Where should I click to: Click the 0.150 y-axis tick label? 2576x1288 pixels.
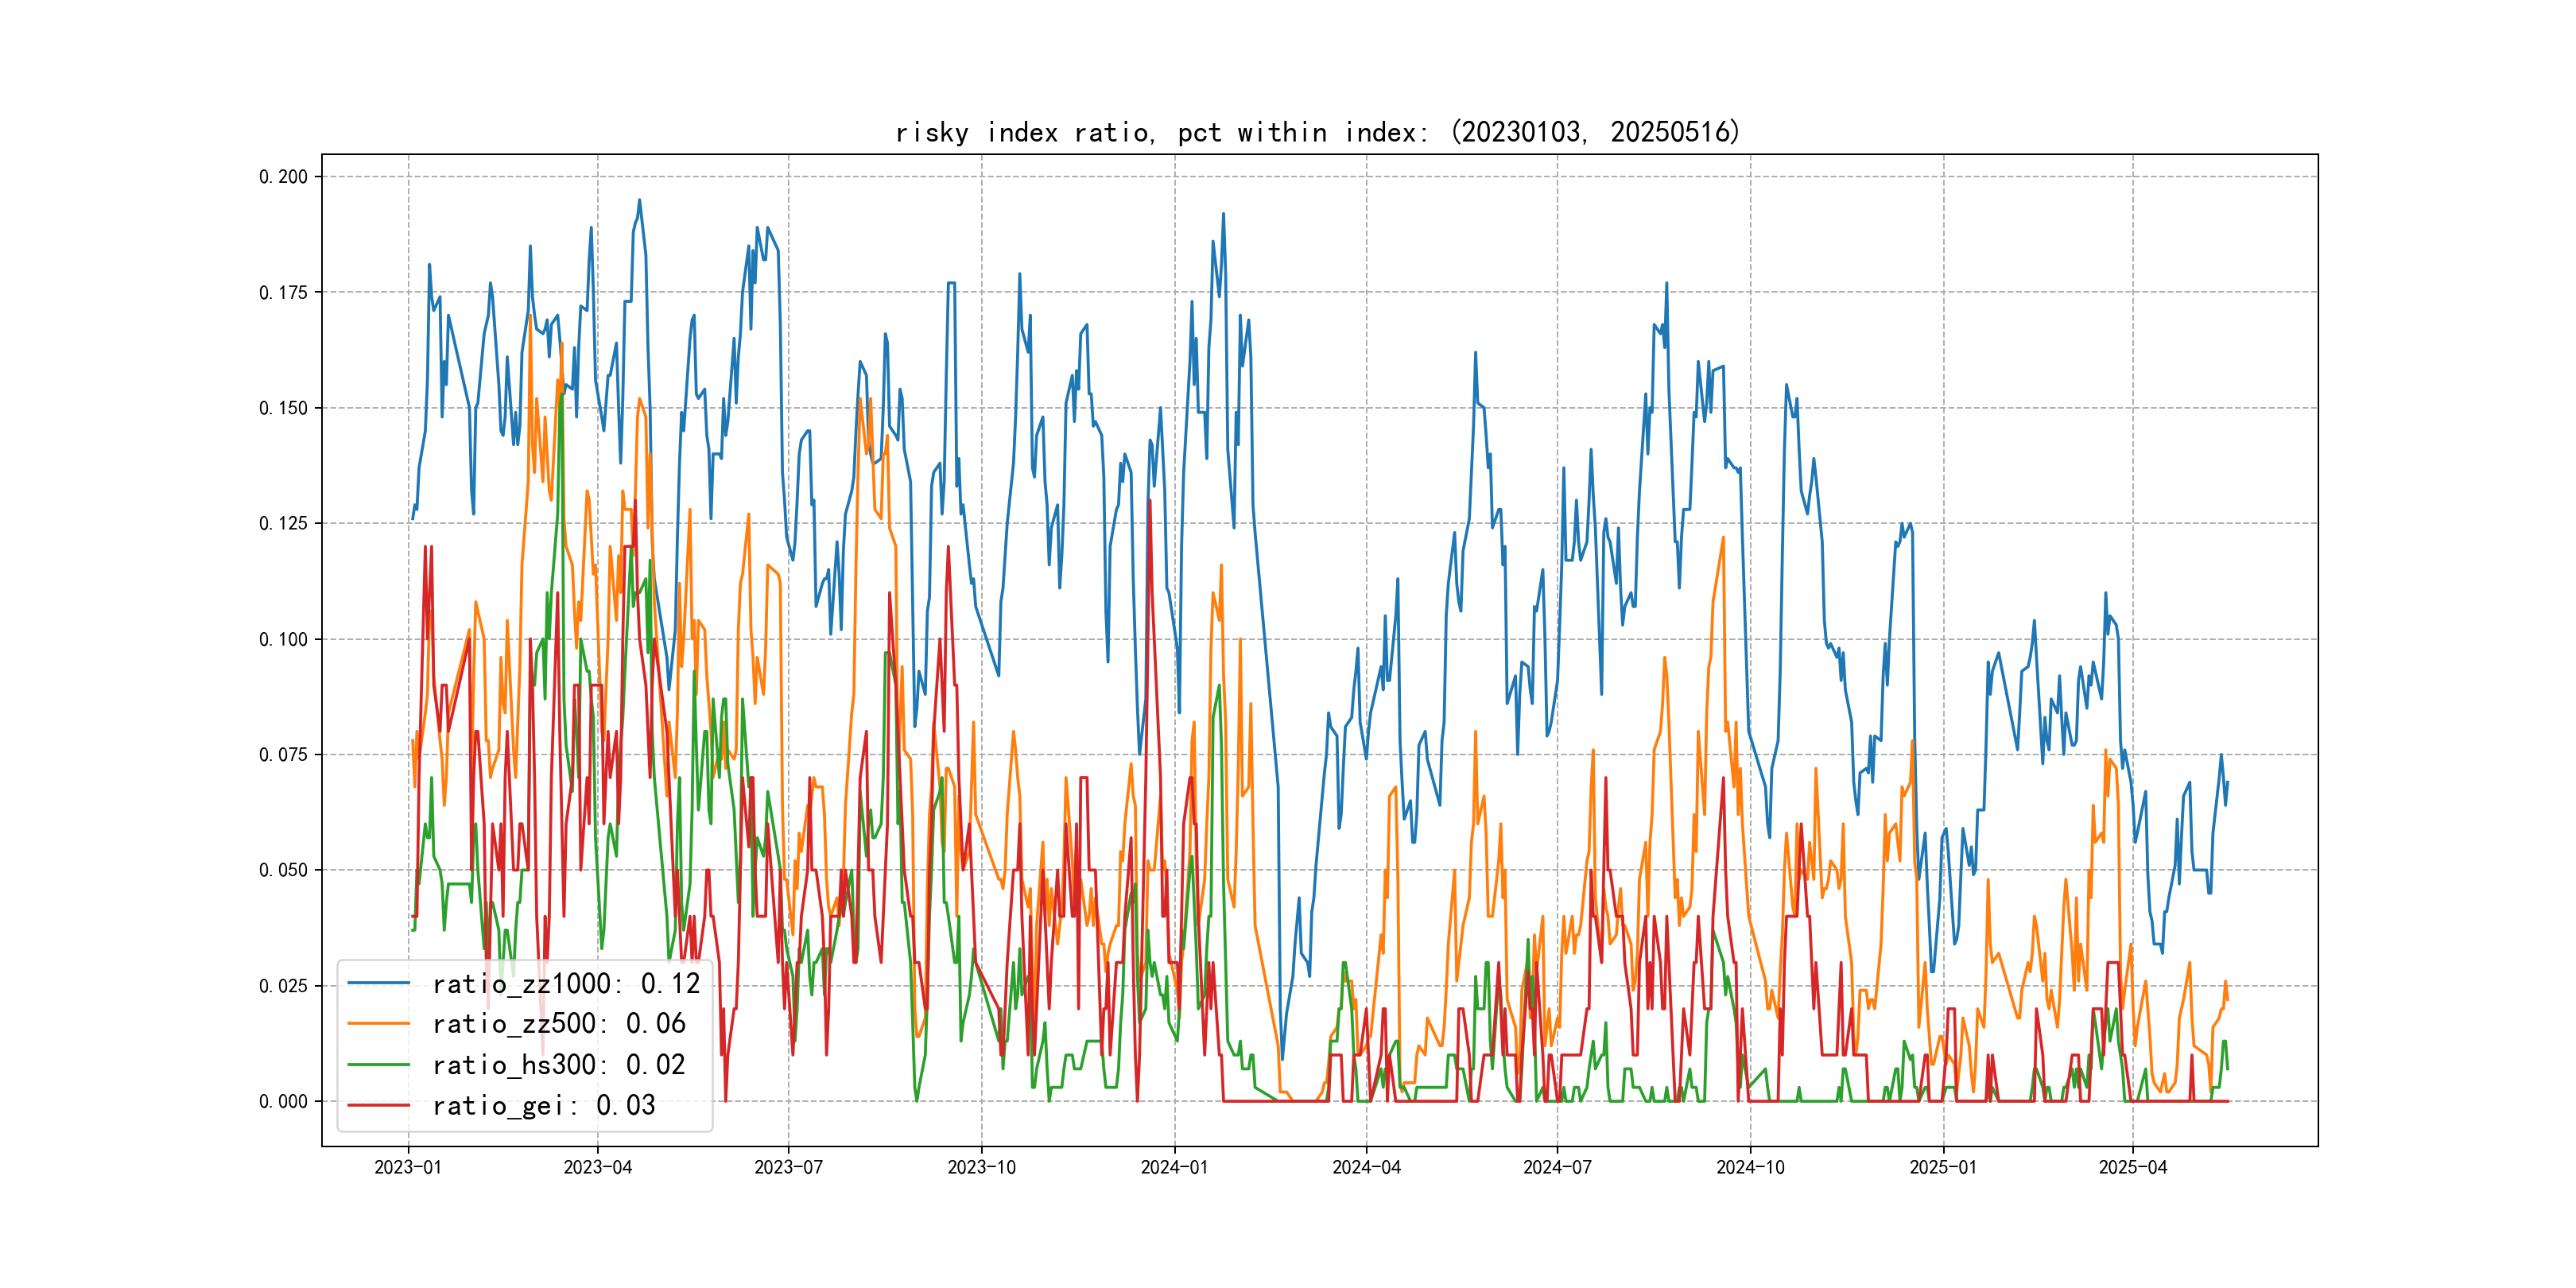(x=283, y=408)
